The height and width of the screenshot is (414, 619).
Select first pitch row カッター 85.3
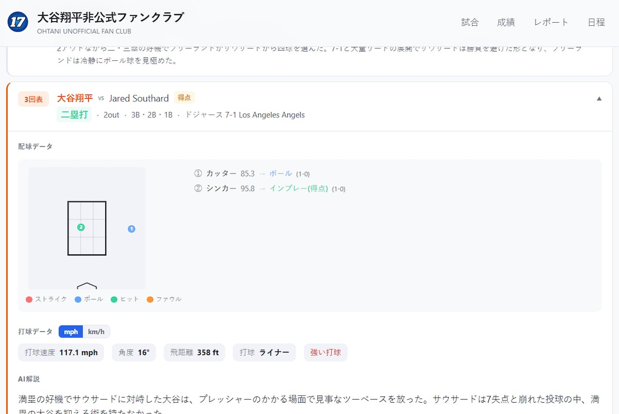252,174
